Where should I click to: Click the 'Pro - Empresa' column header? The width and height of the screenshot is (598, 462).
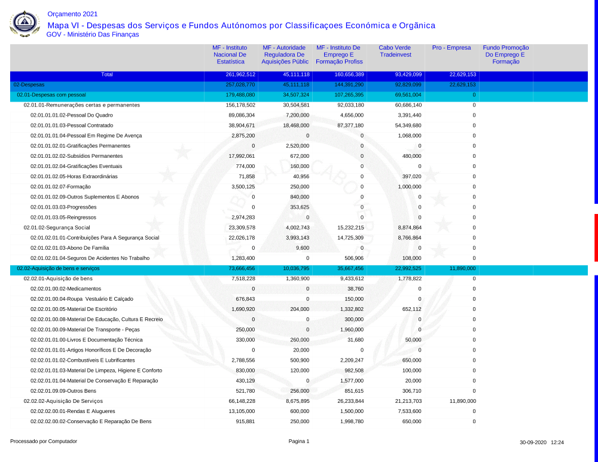pos(451,48)
